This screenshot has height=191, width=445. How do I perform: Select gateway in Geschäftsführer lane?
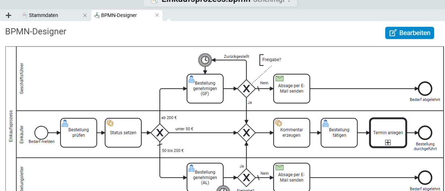tap(247, 88)
